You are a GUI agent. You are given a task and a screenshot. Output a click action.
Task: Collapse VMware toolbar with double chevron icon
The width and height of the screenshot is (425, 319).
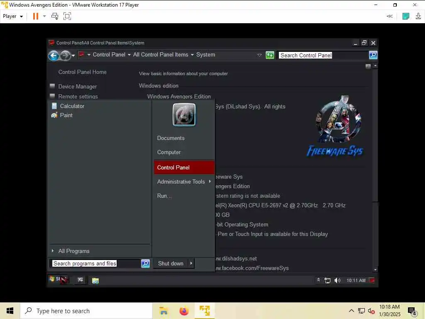click(x=389, y=16)
